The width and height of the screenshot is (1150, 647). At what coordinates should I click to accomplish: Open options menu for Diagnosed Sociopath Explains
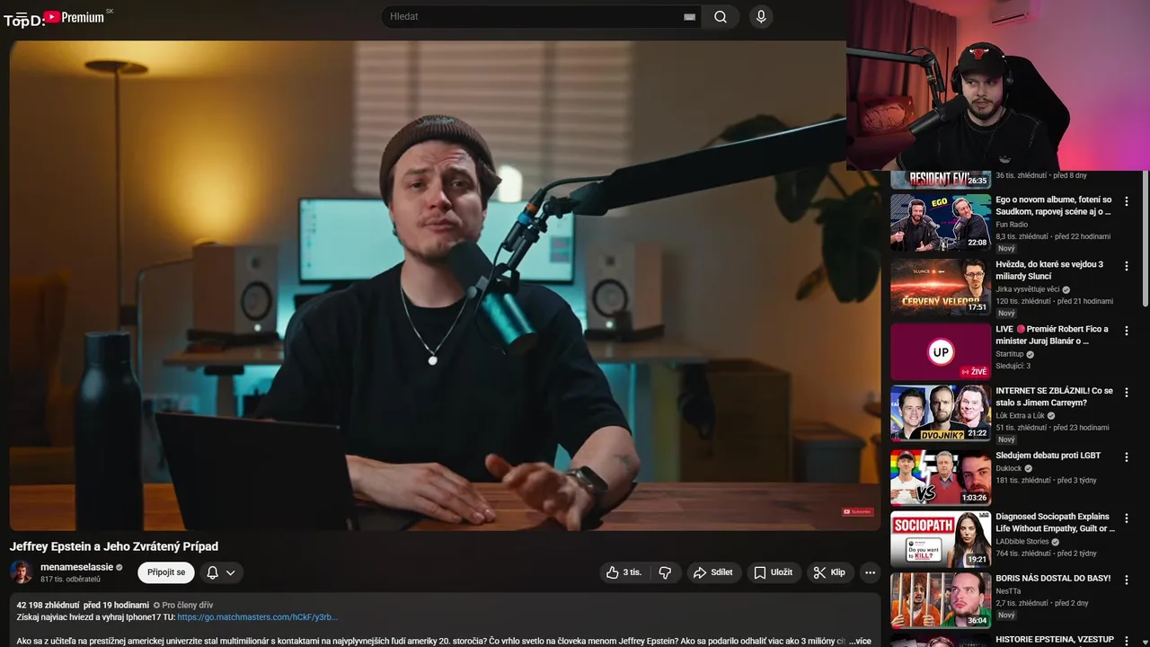(1127, 519)
